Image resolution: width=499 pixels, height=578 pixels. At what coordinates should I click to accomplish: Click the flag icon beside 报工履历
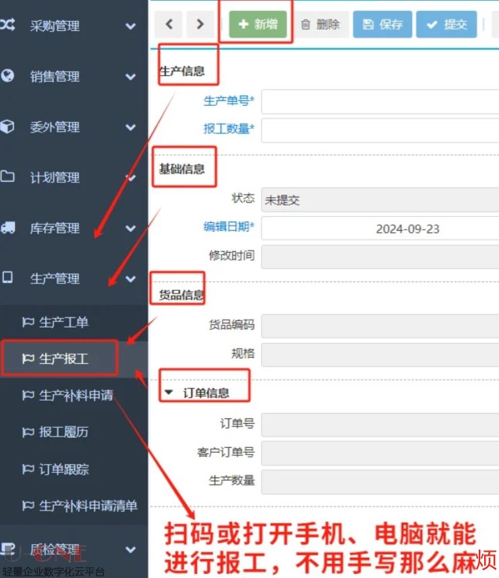click(x=28, y=432)
